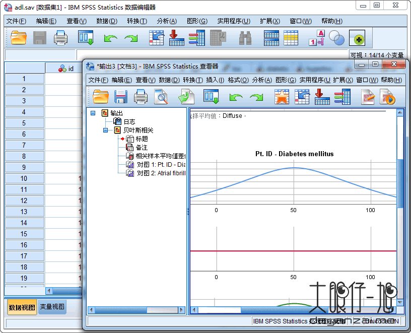
Task: Select 相关样本平均值差 table in outline
Action: 161,156
